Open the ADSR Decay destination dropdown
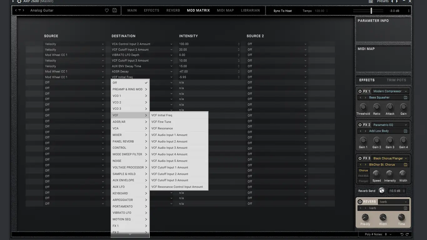 click(x=142, y=72)
